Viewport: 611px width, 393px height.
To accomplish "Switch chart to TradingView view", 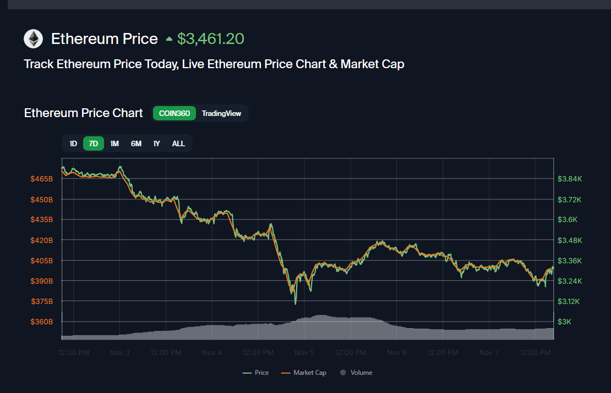I will 221,113.
